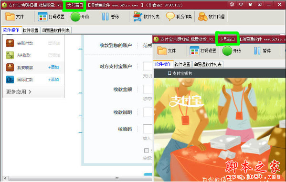
Task: Select 软件操作 tab in 小号窗口
Action: coord(163,64)
